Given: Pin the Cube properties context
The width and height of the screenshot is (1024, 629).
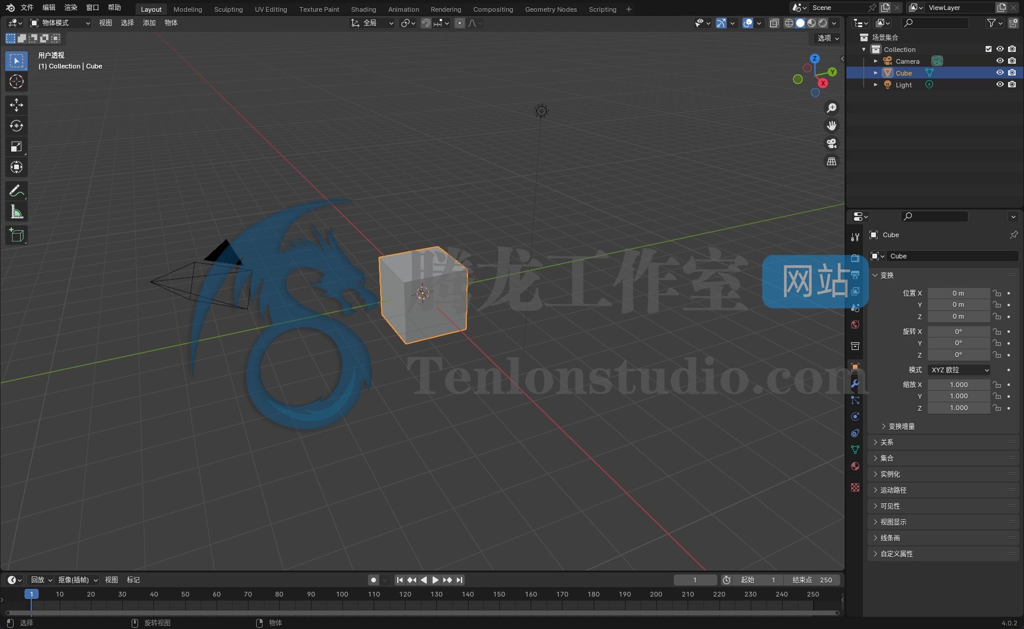Looking at the screenshot, I should pos(1013,235).
